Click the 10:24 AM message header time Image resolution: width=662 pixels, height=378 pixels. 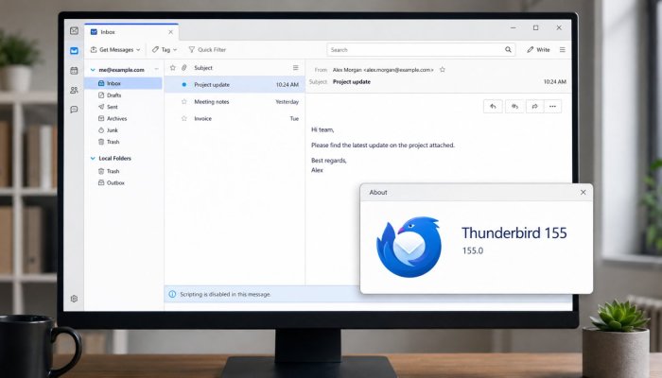coord(555,82)
